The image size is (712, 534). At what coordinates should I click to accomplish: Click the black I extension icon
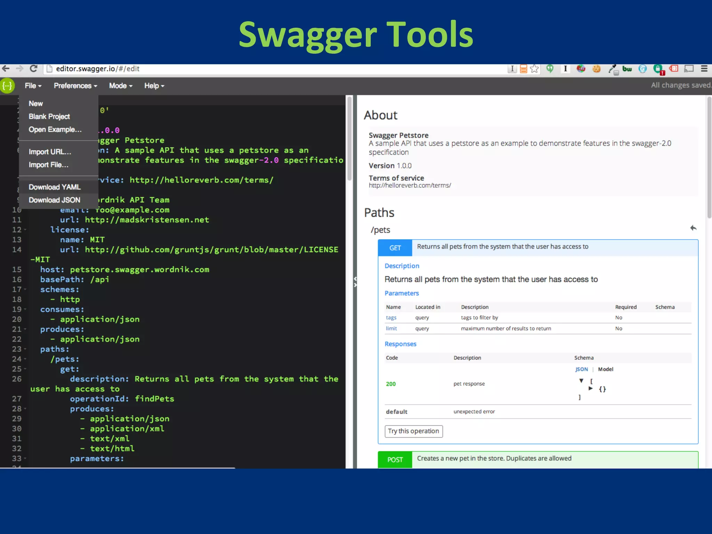[565, 68]
